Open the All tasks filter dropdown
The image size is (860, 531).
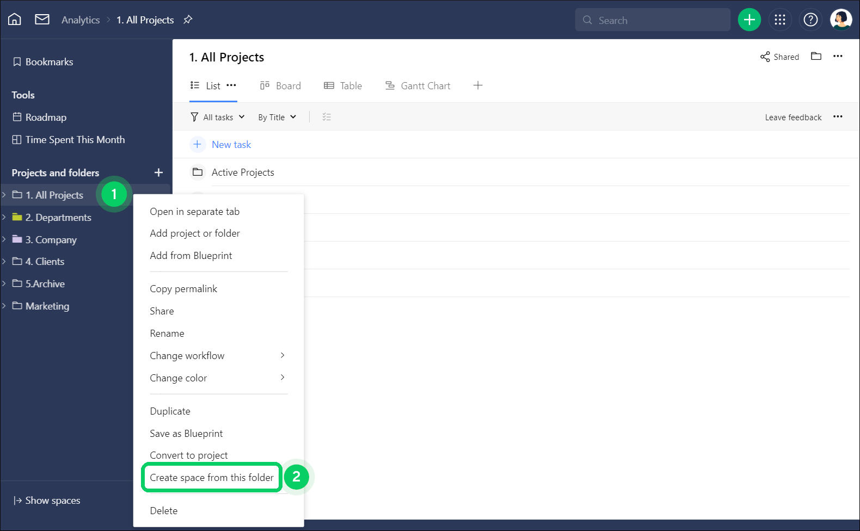tap(218, 117)
